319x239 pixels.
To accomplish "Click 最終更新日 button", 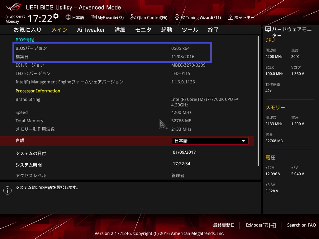I will point(224,225).
